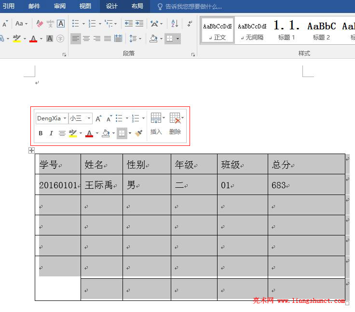
Task: Select the Format Painter brush
Action: tap(138, 133)
